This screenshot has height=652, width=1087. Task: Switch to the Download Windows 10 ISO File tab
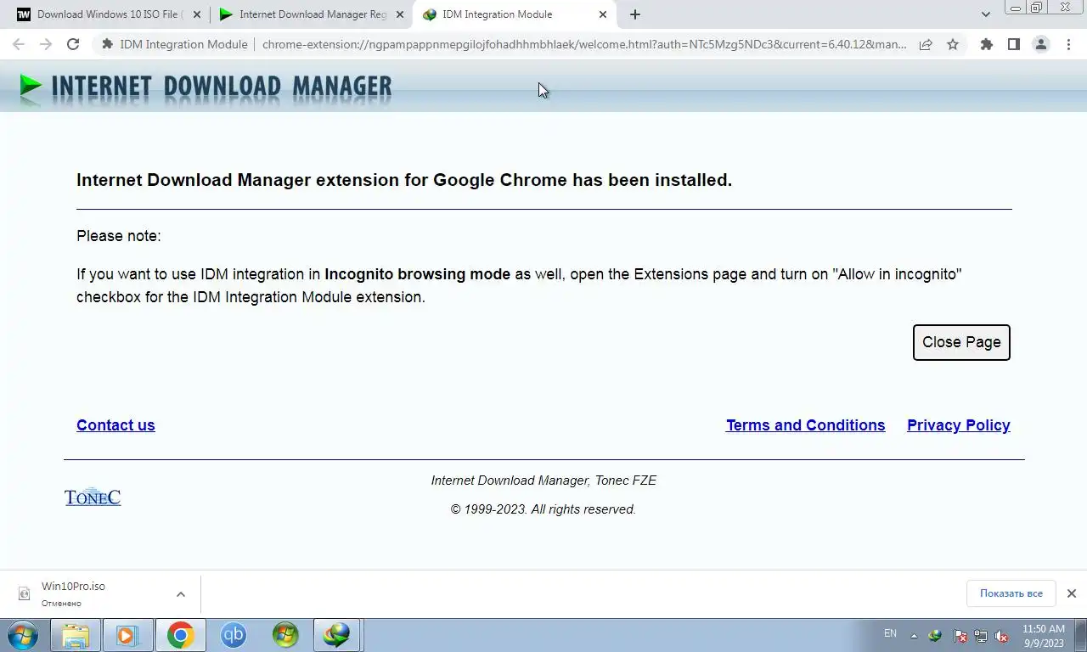[x=110, y=14]
